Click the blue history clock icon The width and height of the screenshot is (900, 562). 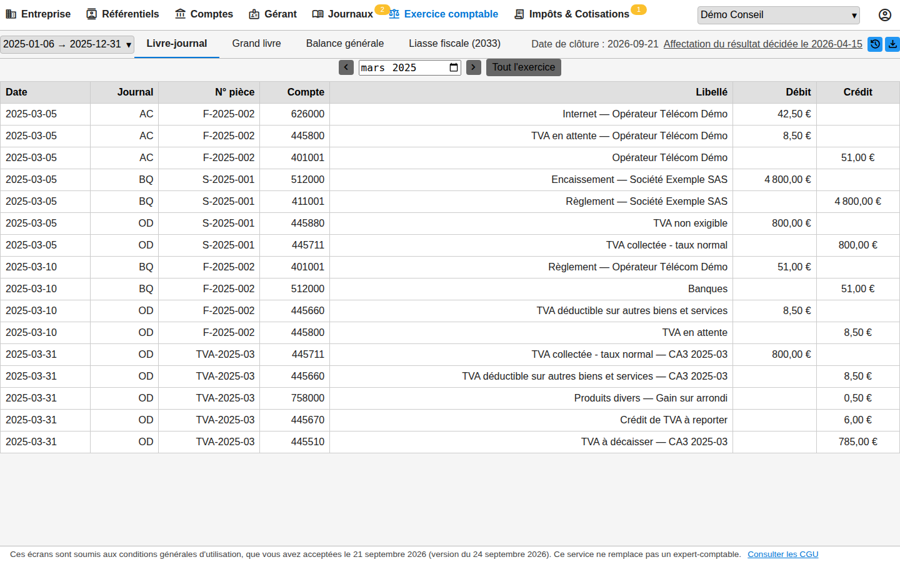tap(875, 44)
